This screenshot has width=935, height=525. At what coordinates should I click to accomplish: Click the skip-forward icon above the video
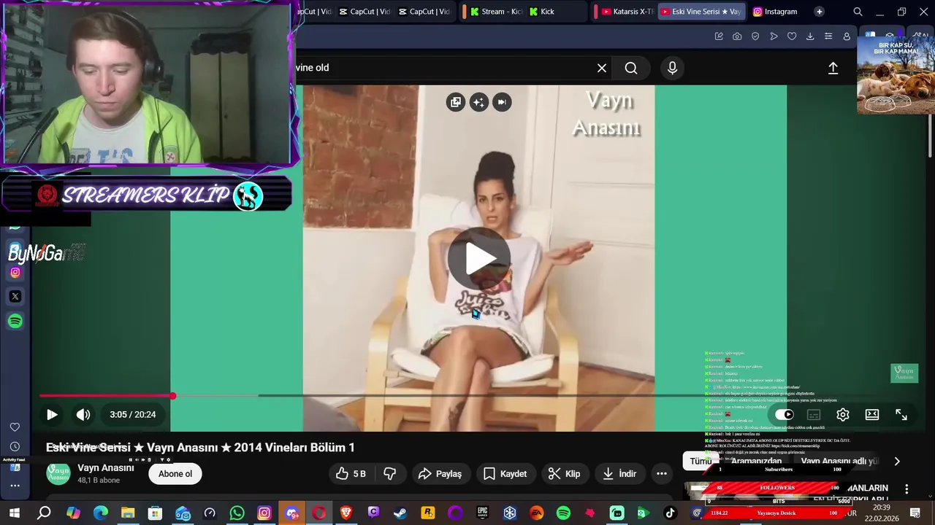(502, 102)
